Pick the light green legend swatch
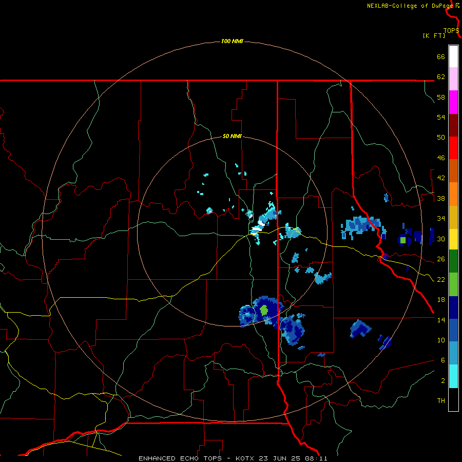 point(453,284)
